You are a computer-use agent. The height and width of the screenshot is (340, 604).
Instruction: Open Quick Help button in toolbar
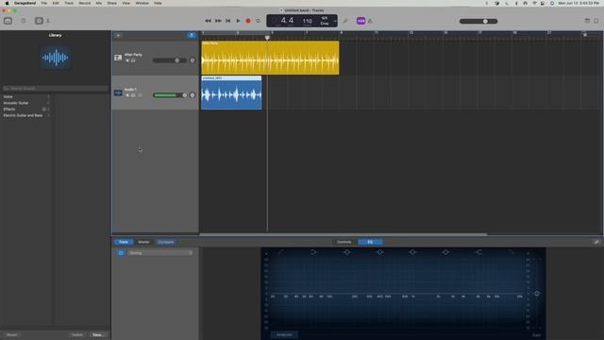point(24,21)
